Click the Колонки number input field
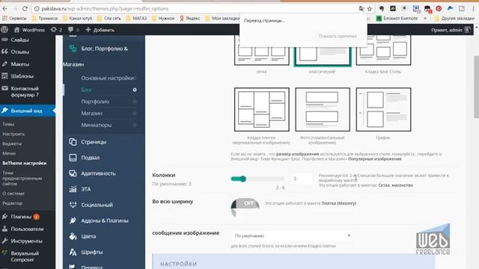 coord(302,179)
